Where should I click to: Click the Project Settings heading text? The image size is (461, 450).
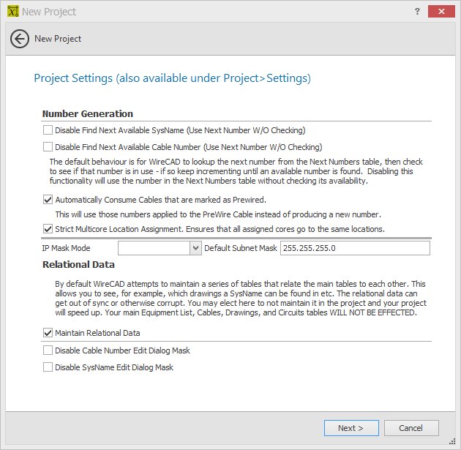click(172, 78)
